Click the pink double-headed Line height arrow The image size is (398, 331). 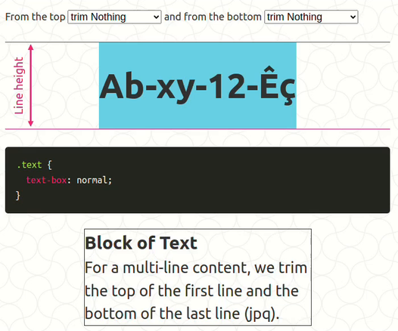tap(31, 85)
